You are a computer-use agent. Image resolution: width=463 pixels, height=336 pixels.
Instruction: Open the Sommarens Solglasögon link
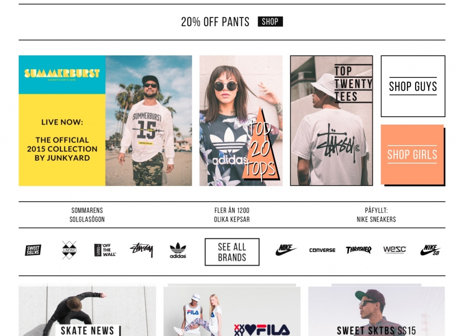87,215
